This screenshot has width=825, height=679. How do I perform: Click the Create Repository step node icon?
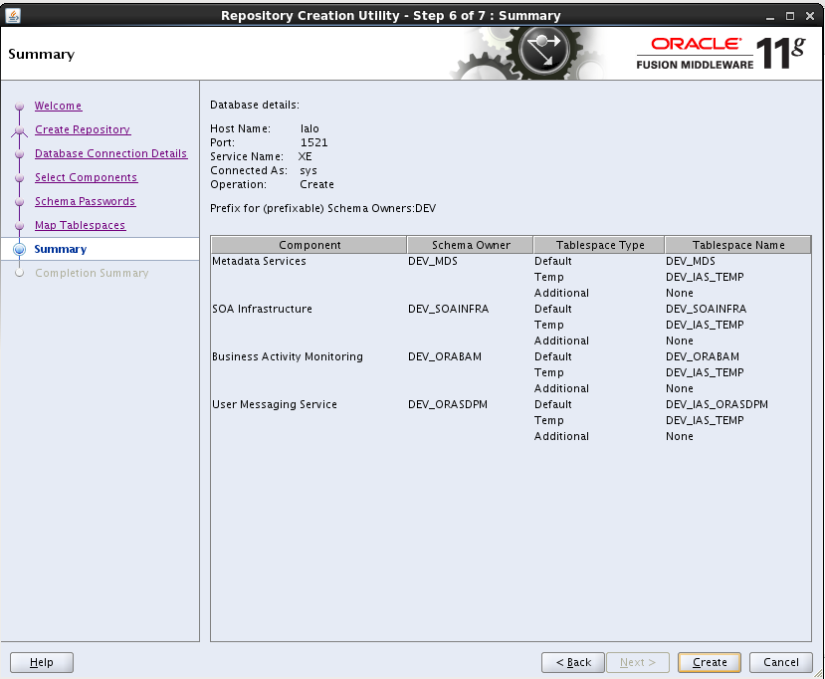pos(19,130)
